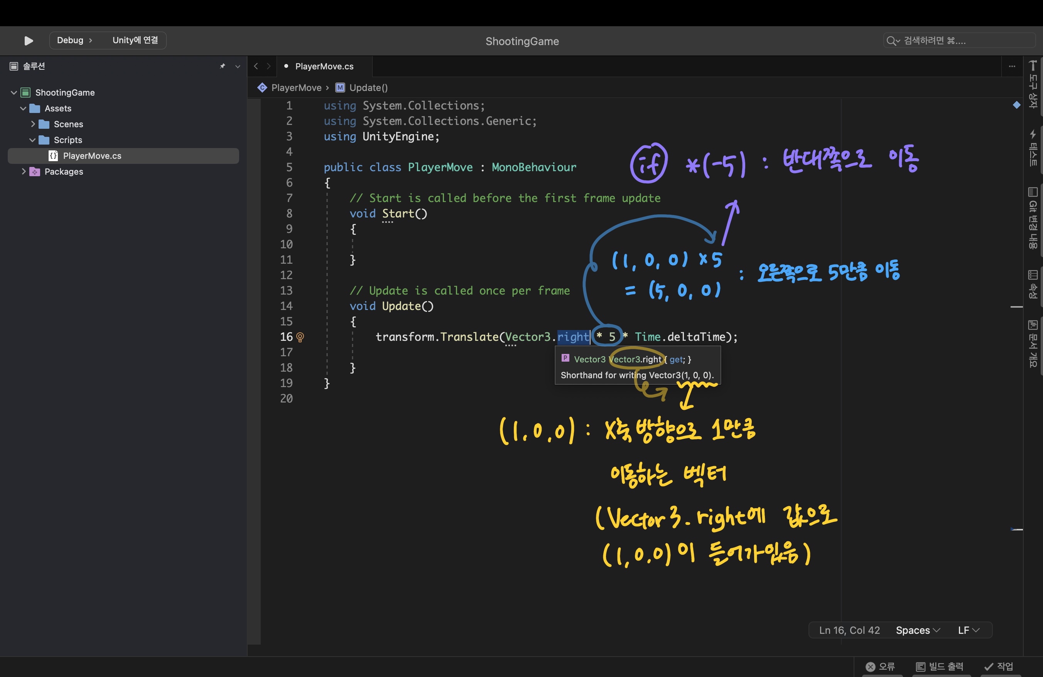Navigate forward with the right arrow icon
The width and height of the screenshot is (1043, 677).
268,66
